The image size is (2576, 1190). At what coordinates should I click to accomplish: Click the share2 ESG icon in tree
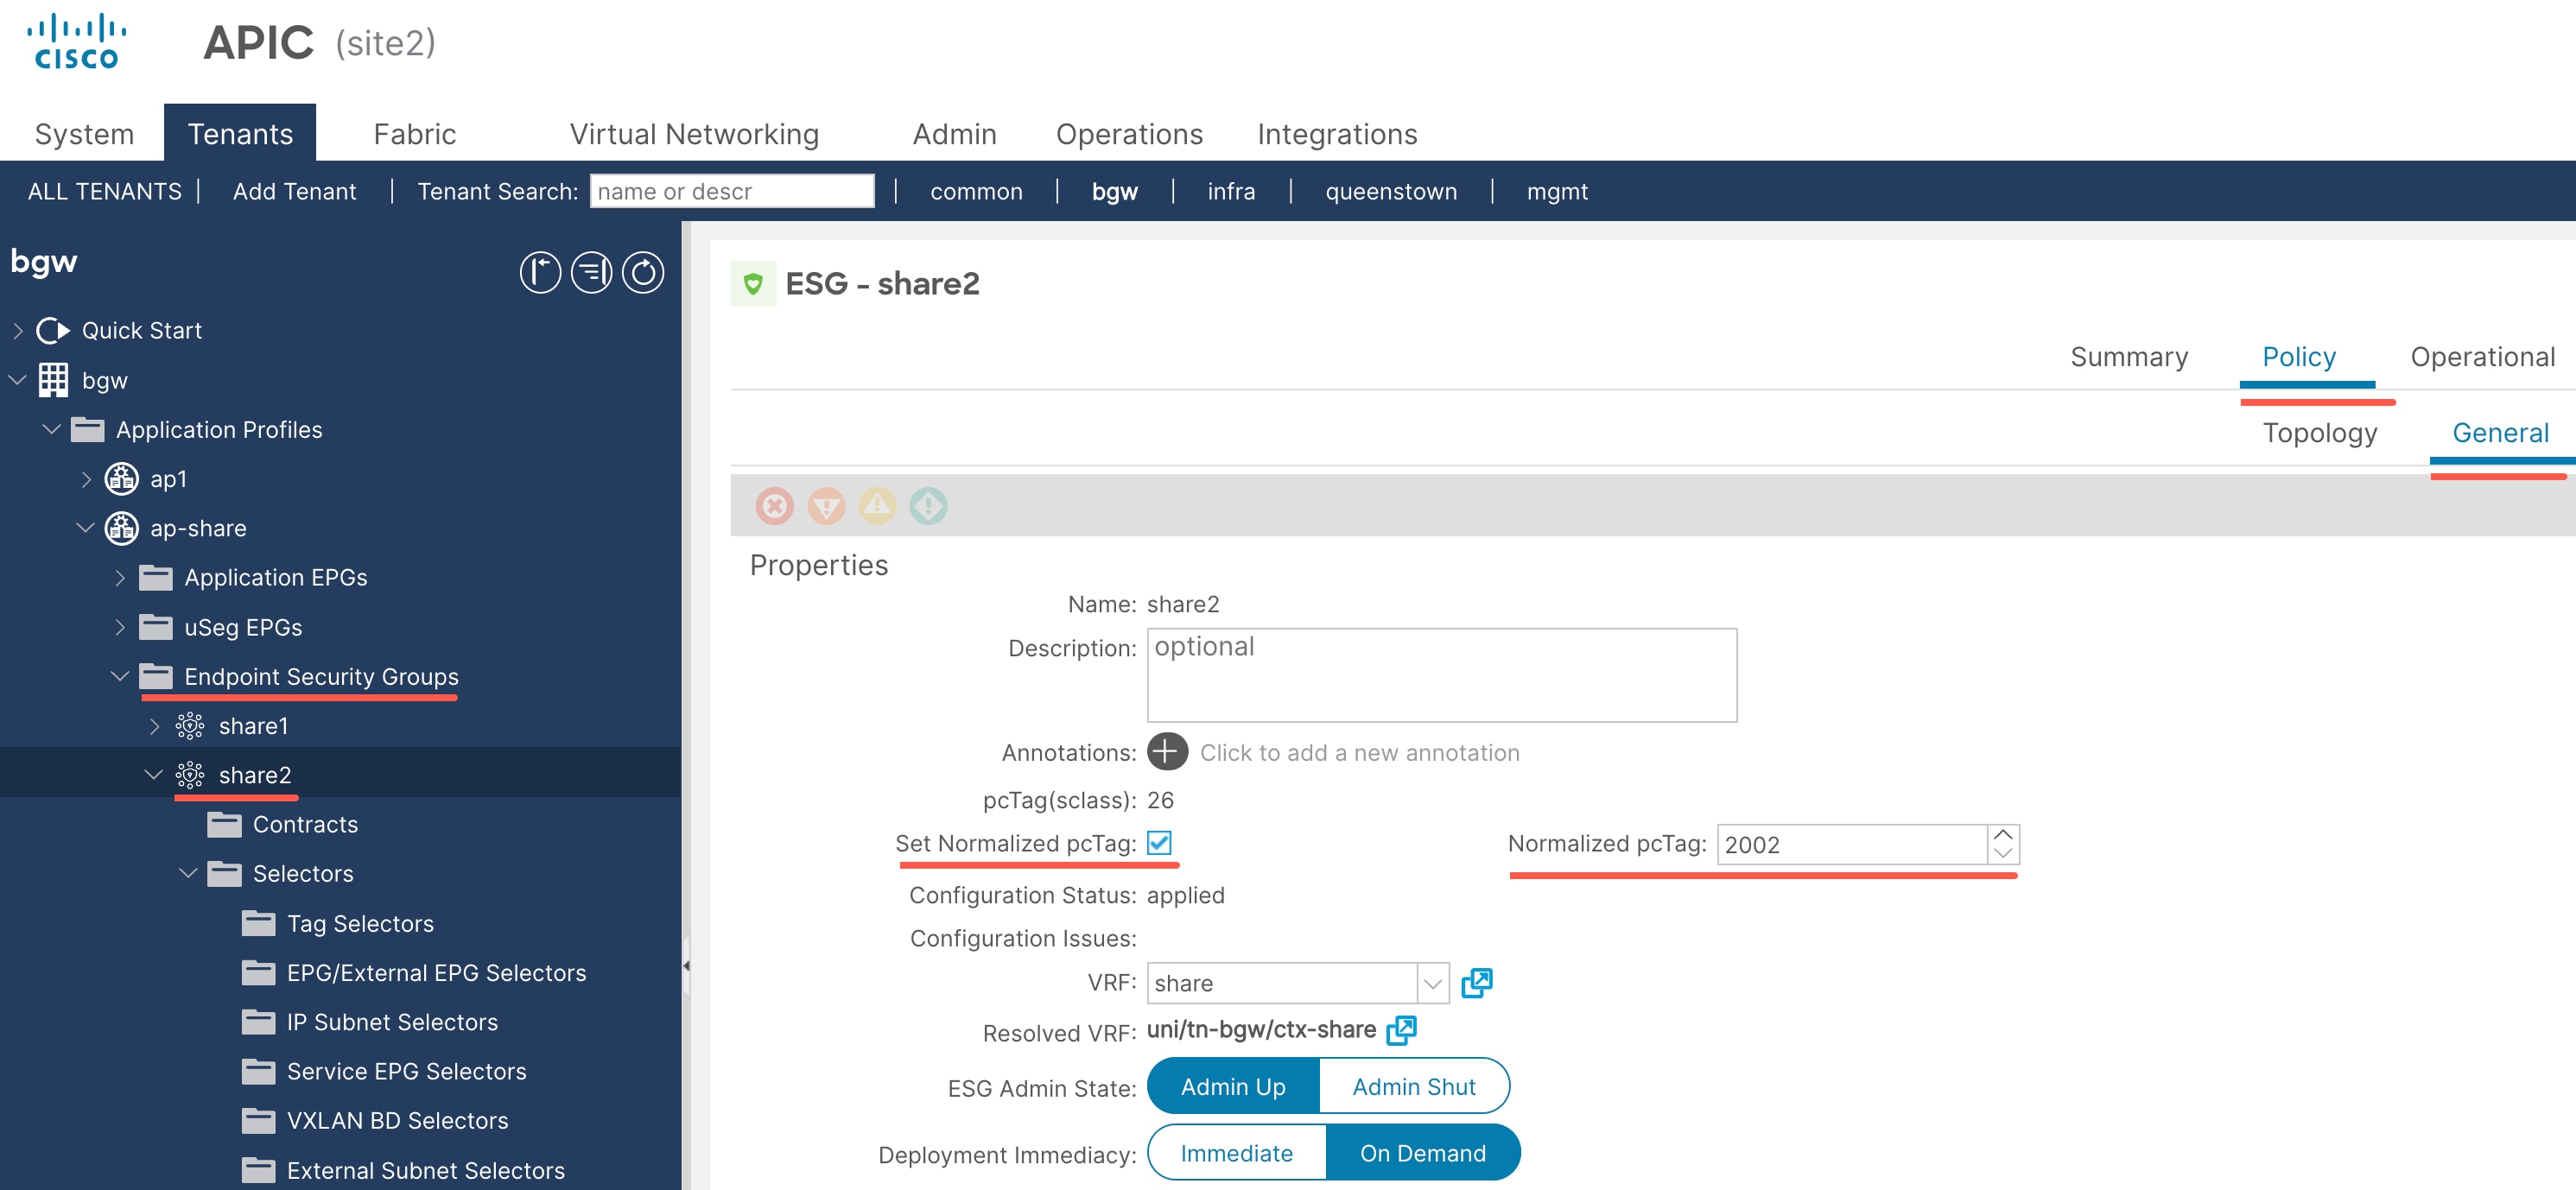tap(190, 775)
